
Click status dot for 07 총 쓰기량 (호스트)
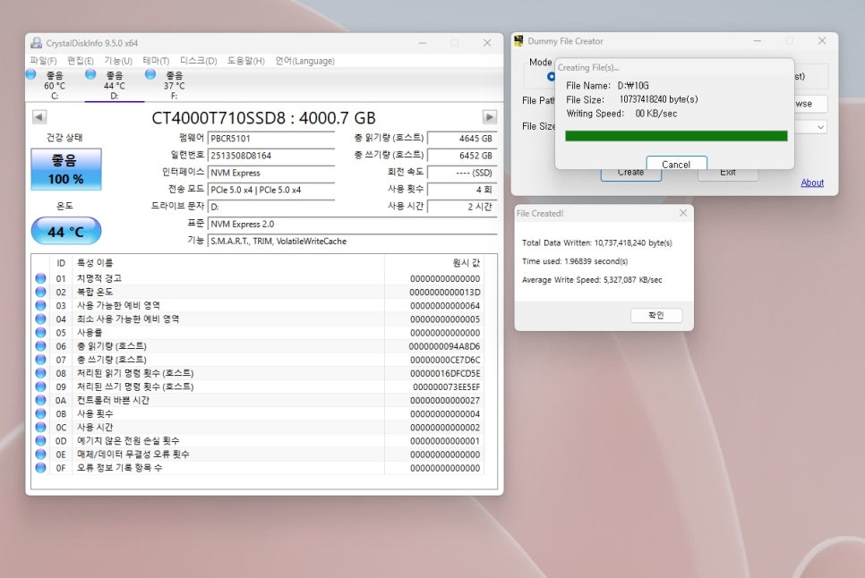click(x=40, y=360)
